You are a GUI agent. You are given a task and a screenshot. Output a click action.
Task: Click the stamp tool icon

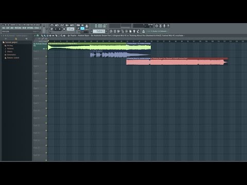[x=86, y=26]
